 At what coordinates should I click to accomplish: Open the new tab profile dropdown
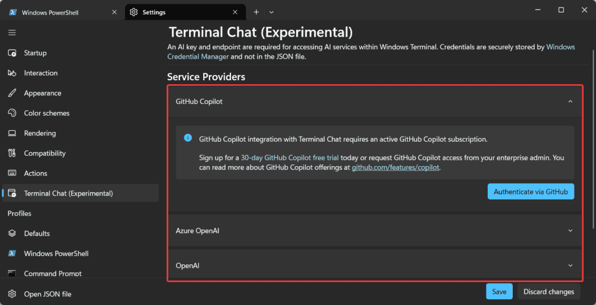[271, 12]
